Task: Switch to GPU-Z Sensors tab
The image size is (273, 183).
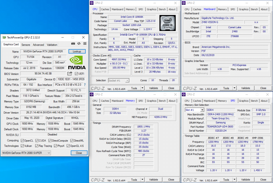Action: (26, 45)
